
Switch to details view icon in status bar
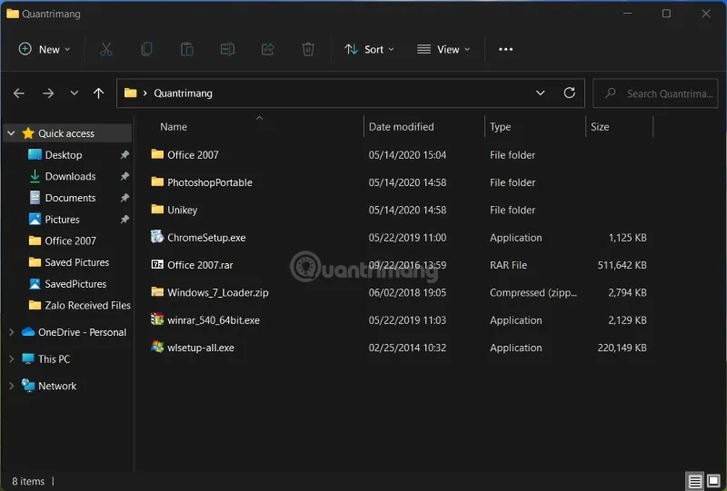point(694,481)
